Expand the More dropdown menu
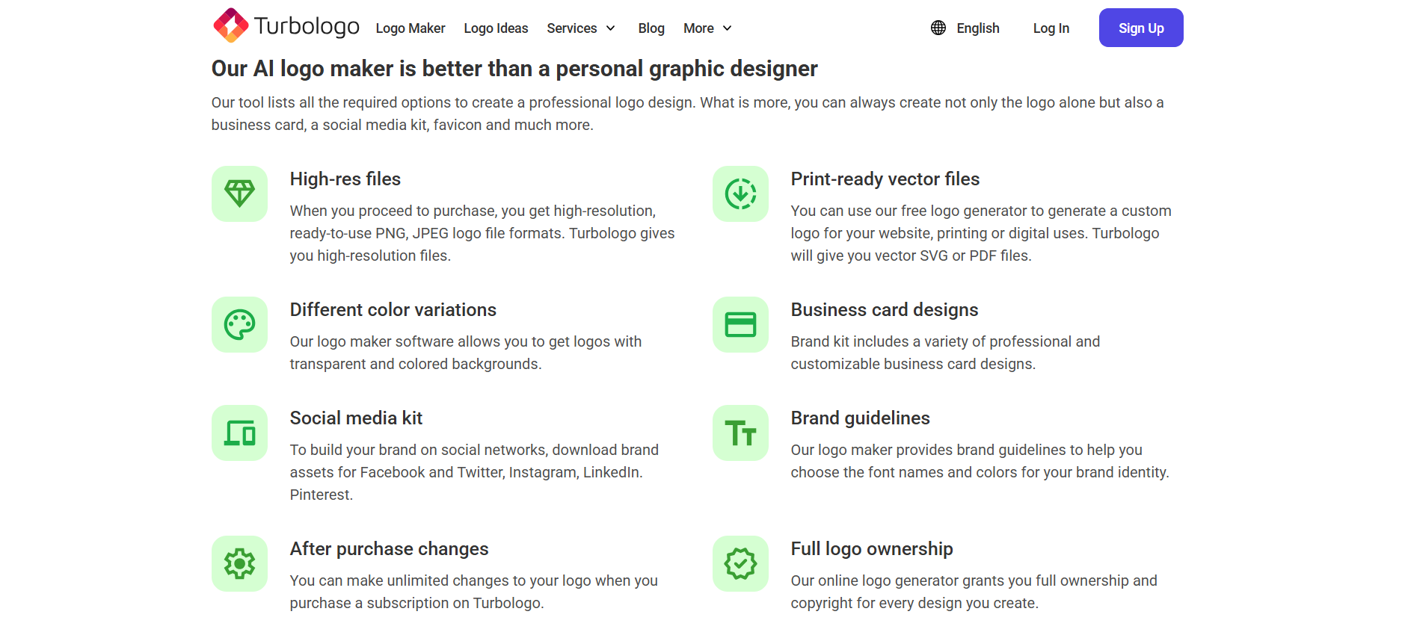The image size is (1402, 641). coord(707,28)
